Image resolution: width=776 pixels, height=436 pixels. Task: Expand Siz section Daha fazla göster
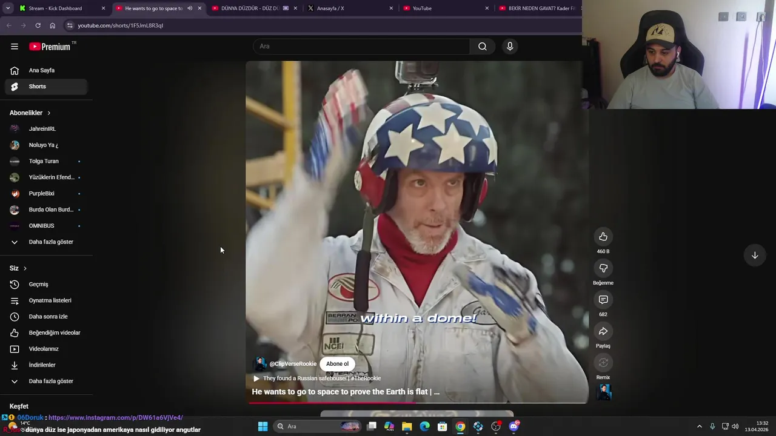[46, 381]
